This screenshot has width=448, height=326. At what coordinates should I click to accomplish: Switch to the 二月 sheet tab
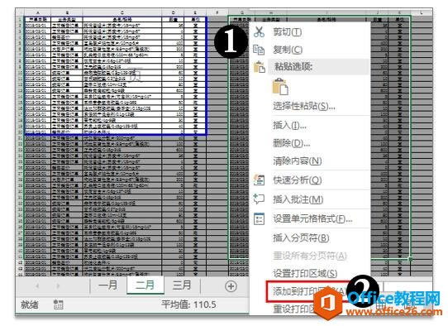[145, 285]
